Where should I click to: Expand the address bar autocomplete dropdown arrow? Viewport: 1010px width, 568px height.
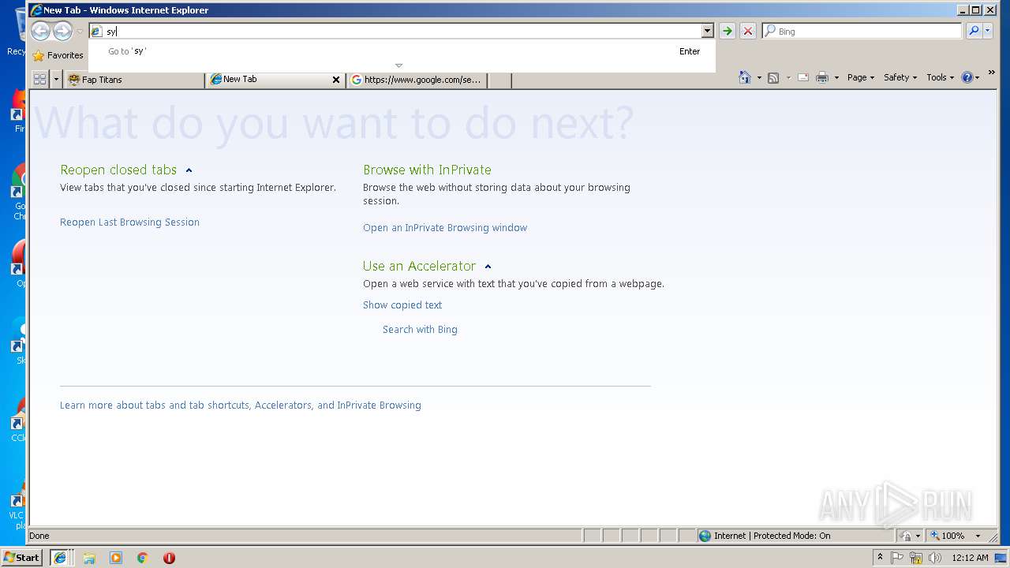(707, 32)
